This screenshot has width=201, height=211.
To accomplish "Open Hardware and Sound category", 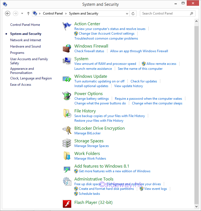I will pos(25,46).
